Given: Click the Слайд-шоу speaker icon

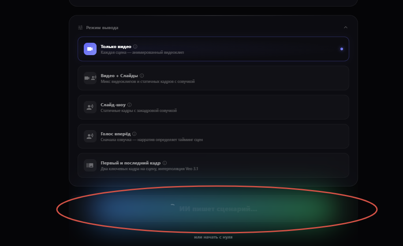Looking at the screenshot, I should (x=90, y=107).
